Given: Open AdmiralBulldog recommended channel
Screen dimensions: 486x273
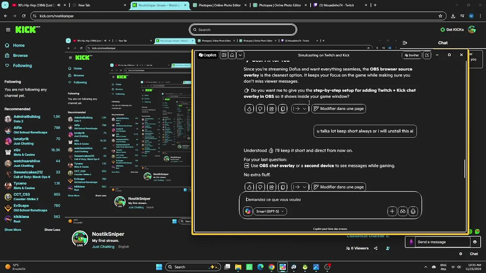Looking at the screenshot, I should [x=32, y=119].
